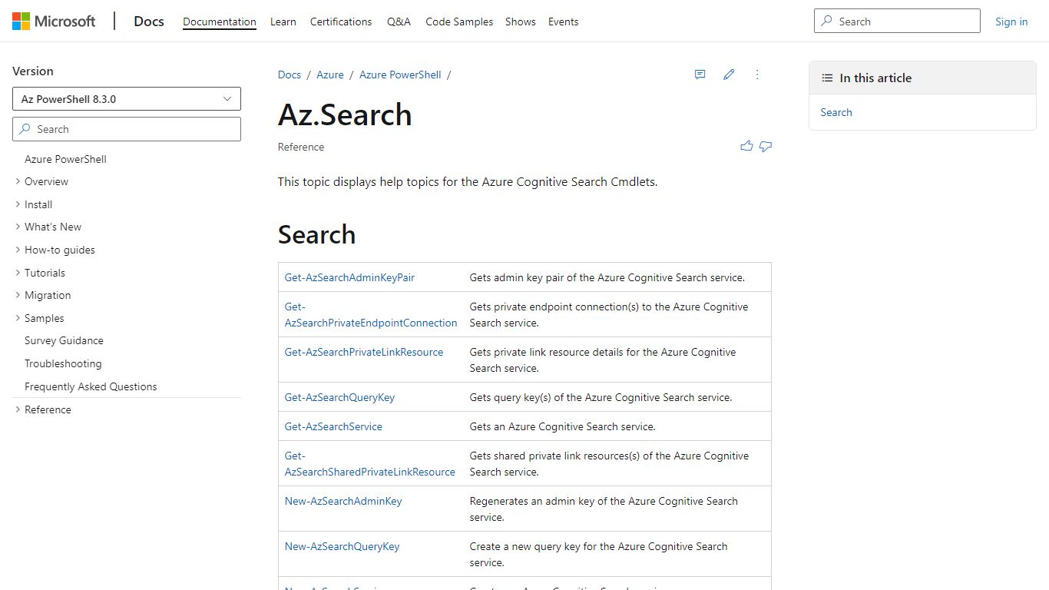Go to the Documentation tab
1049x590 pixels.
coord(220,22)
